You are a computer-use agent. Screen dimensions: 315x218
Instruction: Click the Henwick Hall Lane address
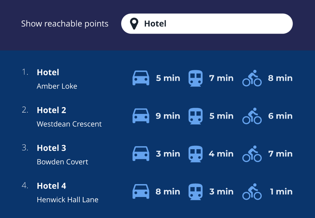pyautogui.click(x=68, y=200)
